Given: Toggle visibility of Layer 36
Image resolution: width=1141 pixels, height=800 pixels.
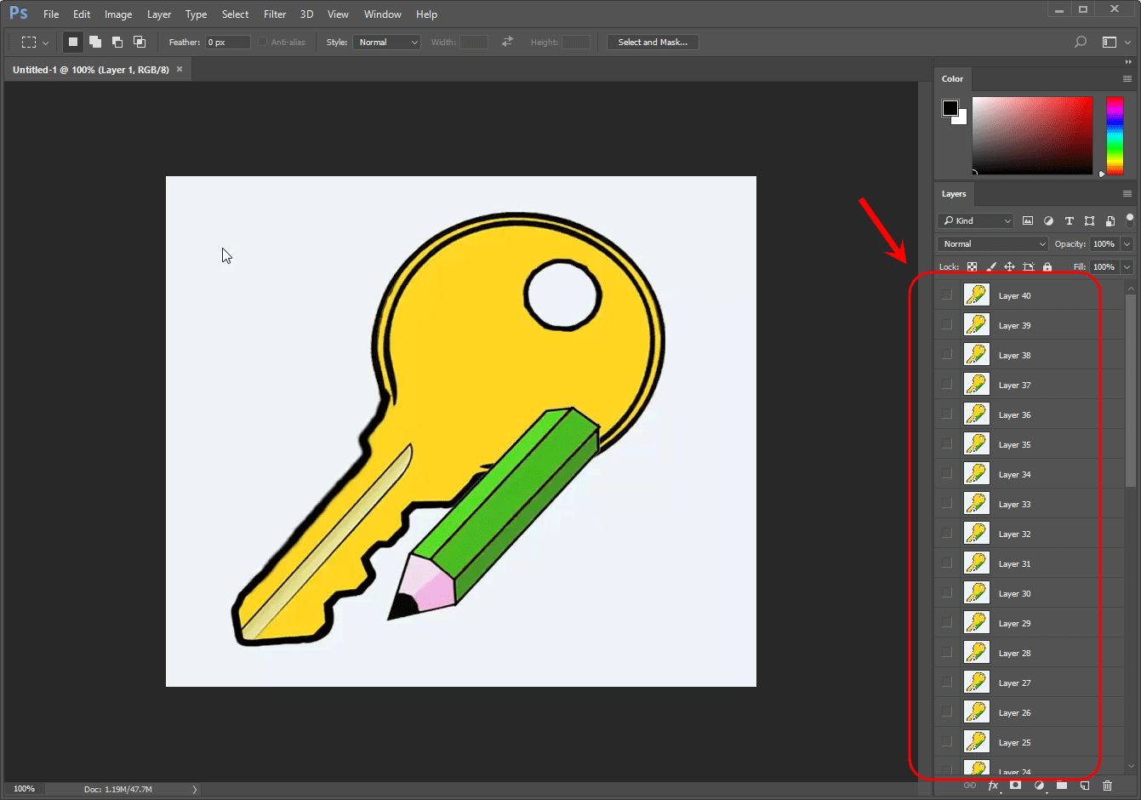Looking at the screenshot, I should 947,414.
